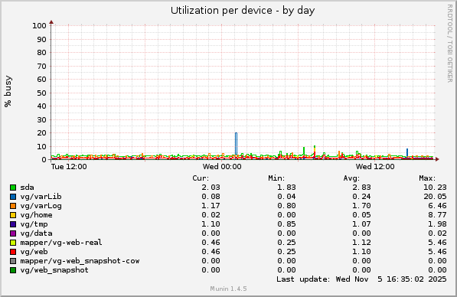Viewport: 457px width, 297px height.
Task: Click the sda green legend swatch
Action: [13, 188]
